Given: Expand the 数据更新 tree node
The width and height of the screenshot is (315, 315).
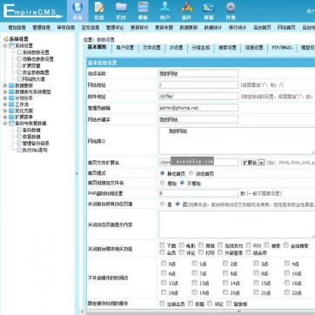Looking at the screenshot, I should [x=5, y=85].
